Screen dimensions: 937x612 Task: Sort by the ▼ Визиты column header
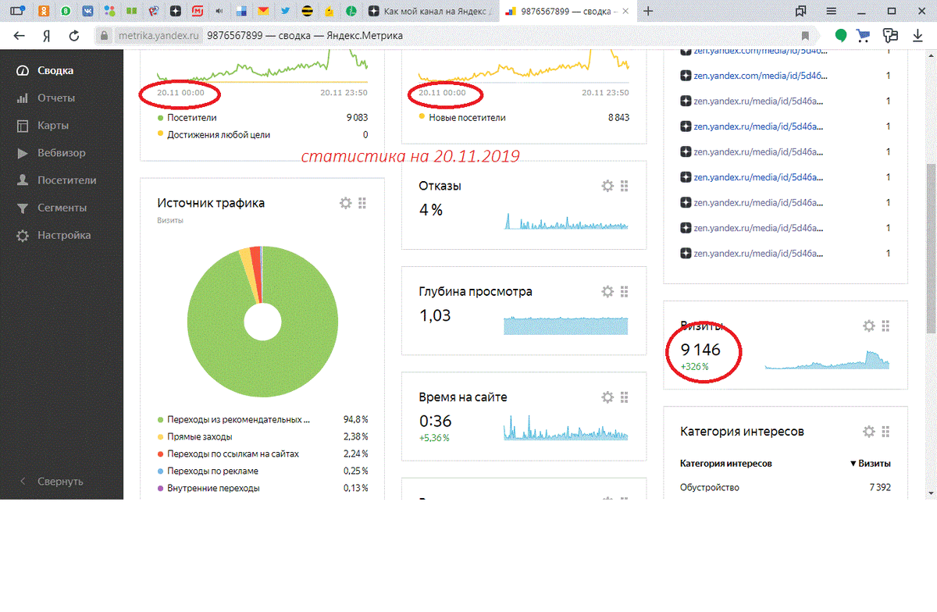tap(870, 463)
